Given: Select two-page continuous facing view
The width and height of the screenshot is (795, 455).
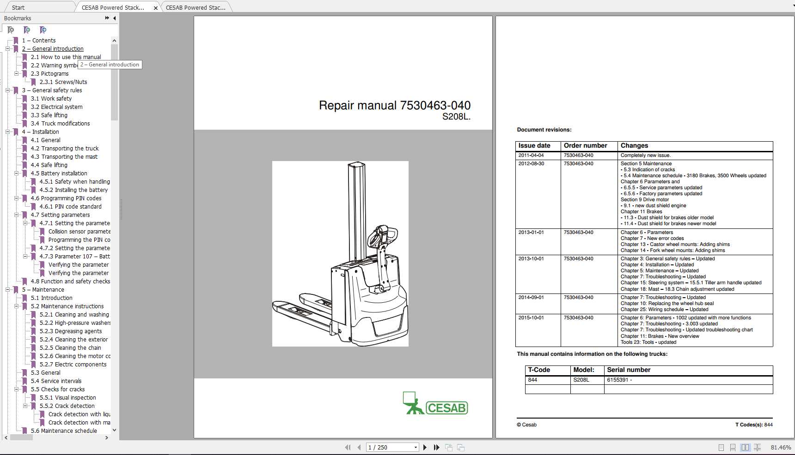Looking at the screenshot, I should pos(757,447).
